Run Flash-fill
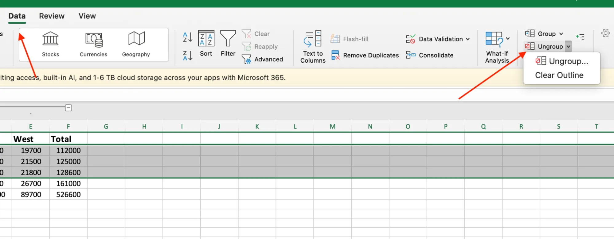The height and width of the screenshot is (239, 614). point(350,39)
